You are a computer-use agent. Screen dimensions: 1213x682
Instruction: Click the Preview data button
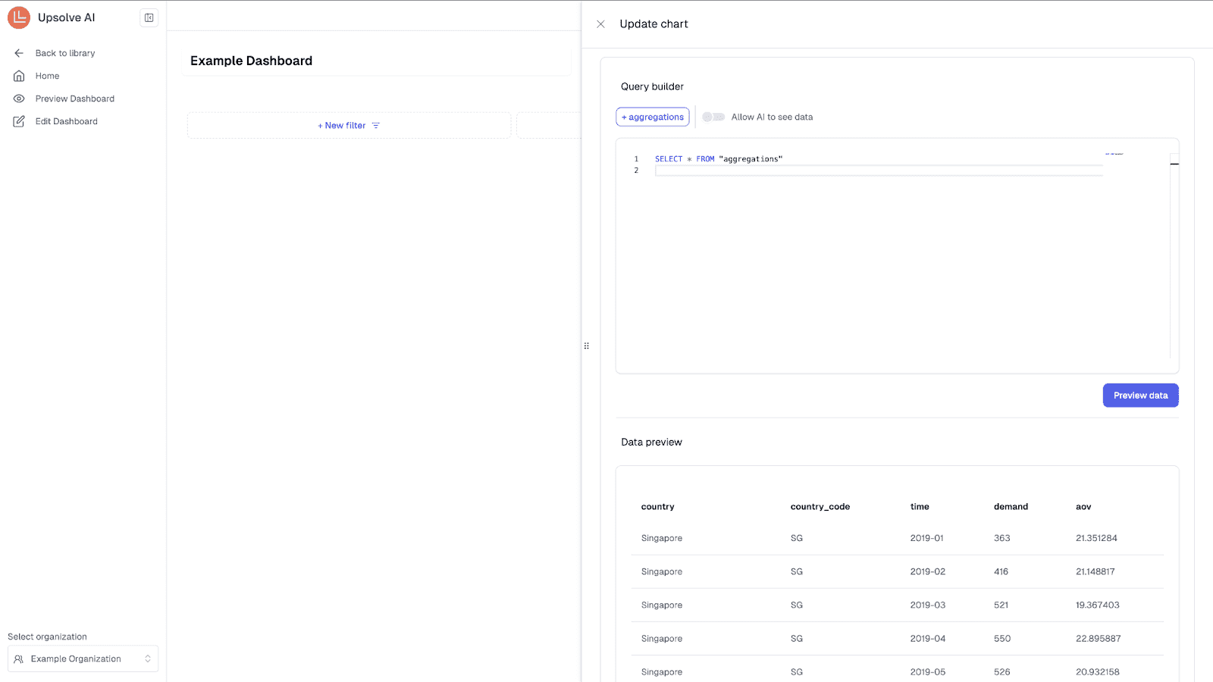[1140, 395]
